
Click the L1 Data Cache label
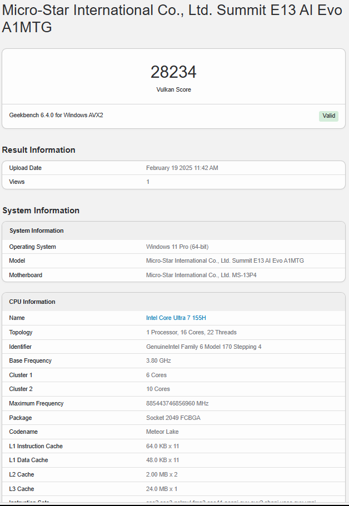pyautogui.click(x=28, y=460)
